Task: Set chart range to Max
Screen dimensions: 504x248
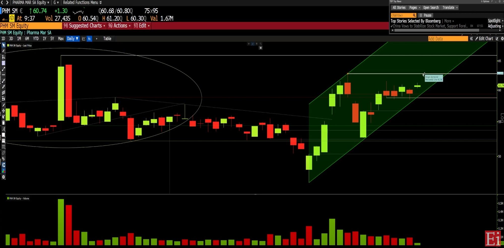Action: point(61,39)
